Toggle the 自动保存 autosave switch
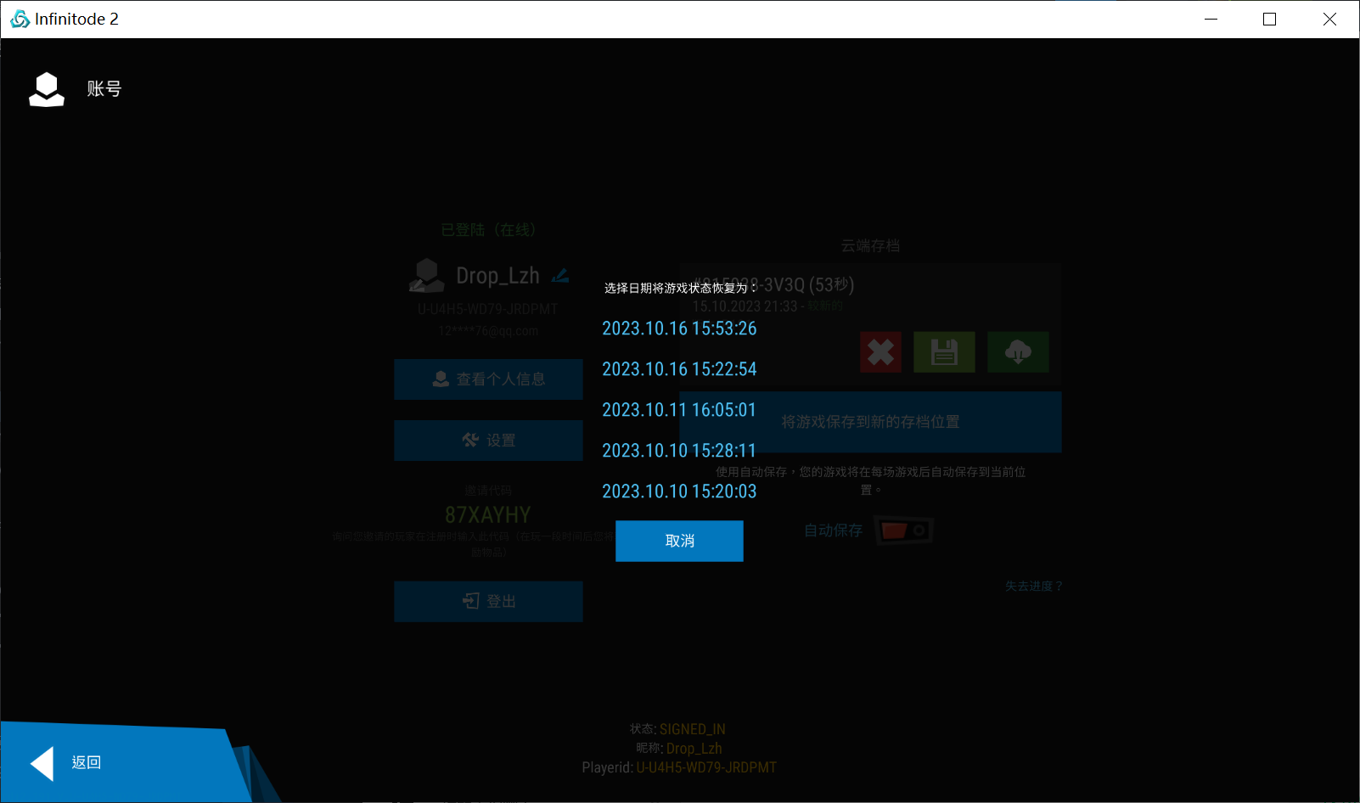 pyautogui.click(x=903, y=531)
